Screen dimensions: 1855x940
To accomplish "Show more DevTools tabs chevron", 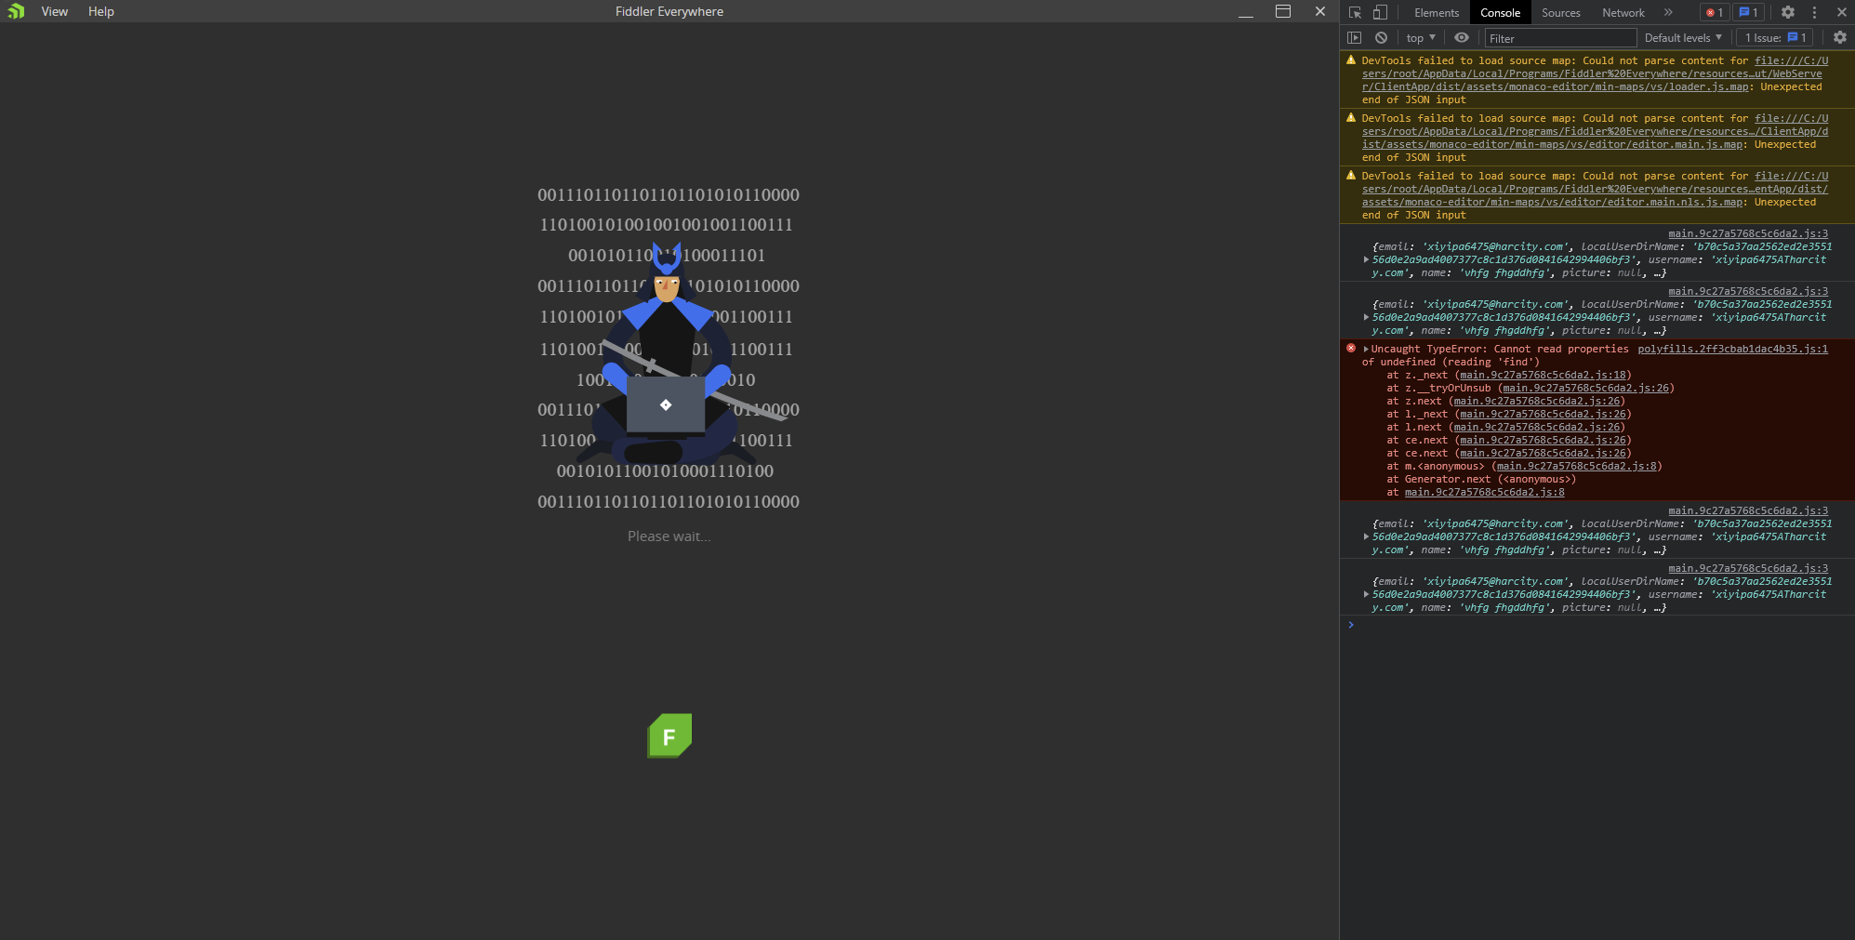I will tap(1668, 12).
